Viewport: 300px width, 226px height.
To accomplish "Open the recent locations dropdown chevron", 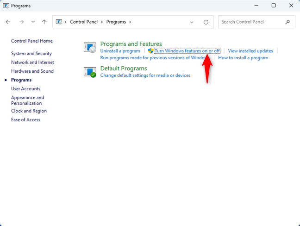I will tap(33, 22).
